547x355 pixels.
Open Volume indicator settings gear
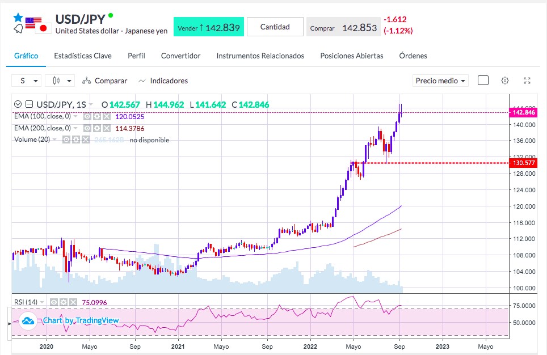(75, 140)
